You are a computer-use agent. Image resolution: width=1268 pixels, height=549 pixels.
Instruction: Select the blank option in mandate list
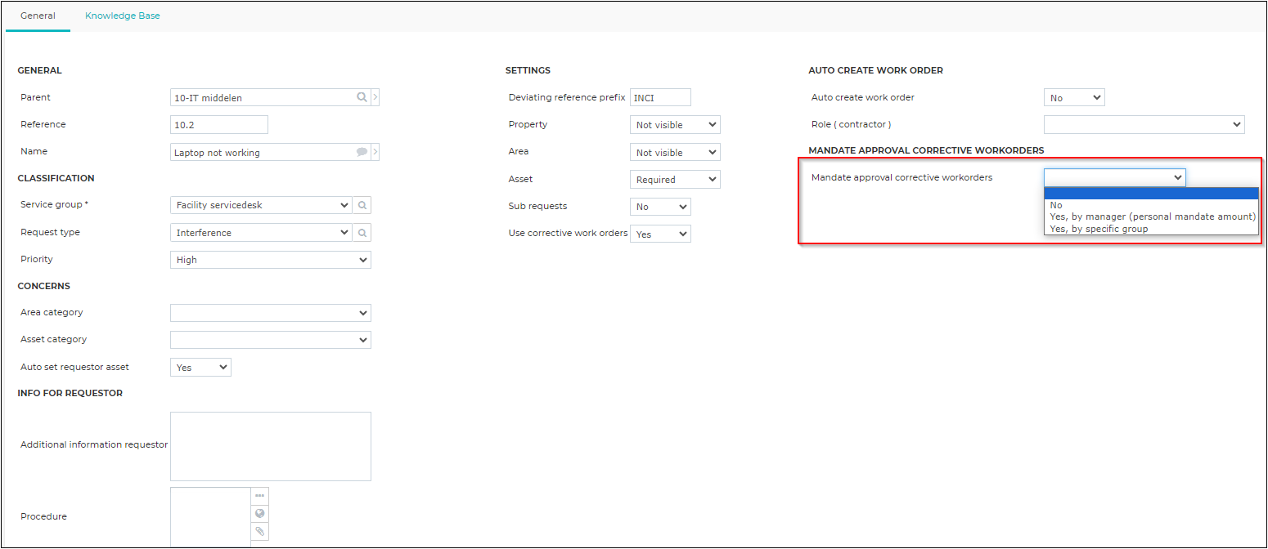tap(1151, 194)
